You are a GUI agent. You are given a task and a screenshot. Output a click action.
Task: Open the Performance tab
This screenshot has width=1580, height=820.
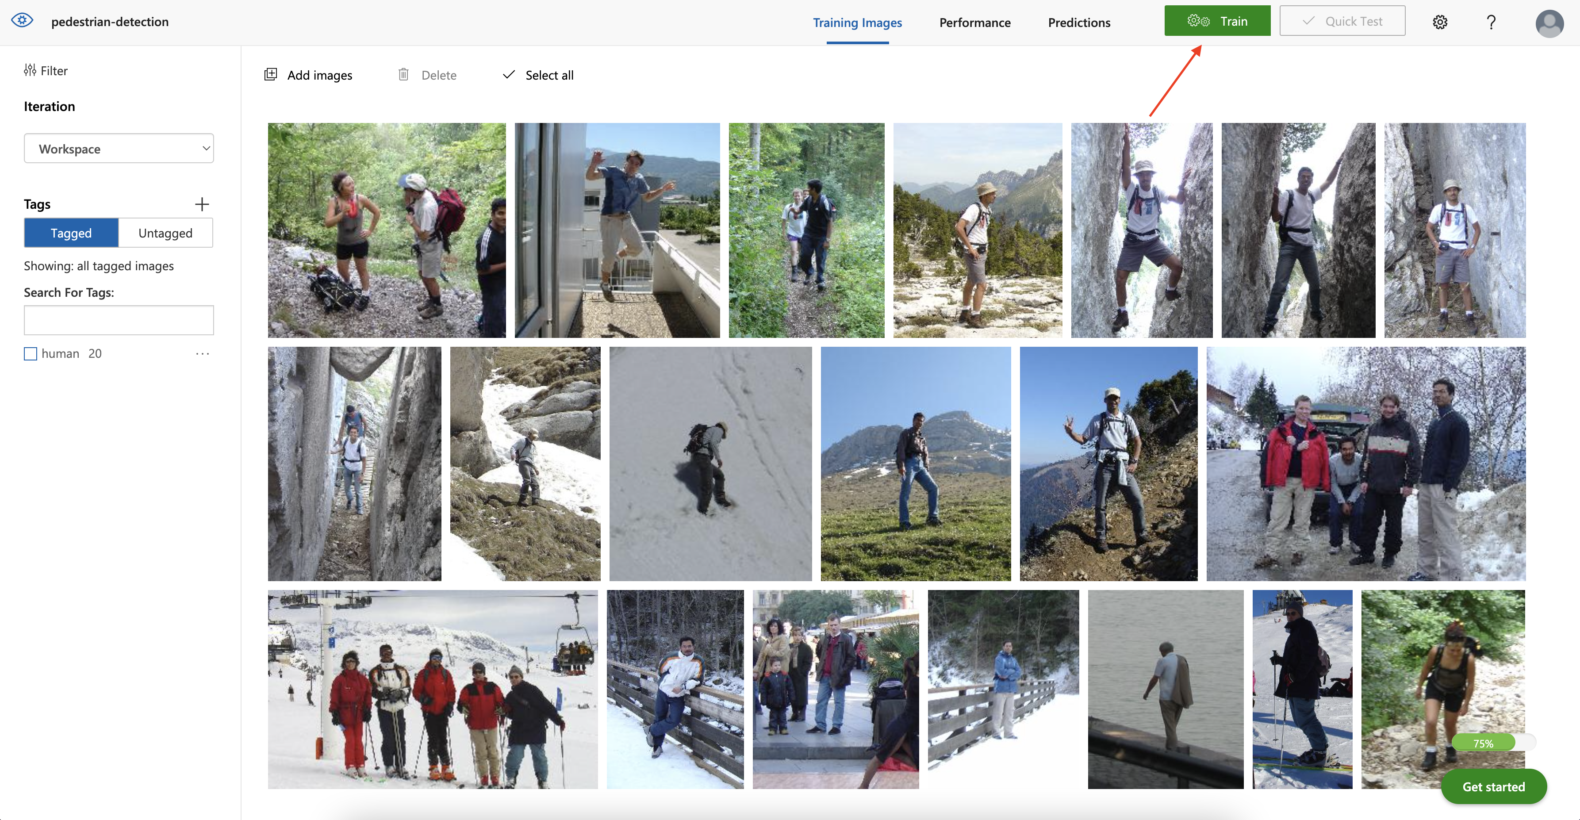[x=974, y=23]
